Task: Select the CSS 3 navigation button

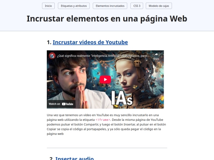Action: [x=137, y=6]
